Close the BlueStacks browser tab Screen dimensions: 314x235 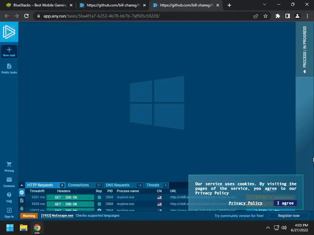pos(71,6)
